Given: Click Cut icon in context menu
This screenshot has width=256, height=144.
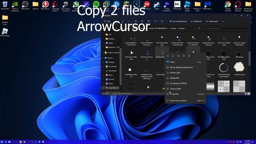Looking at the screenshot, I should click(x=168, y=56).
